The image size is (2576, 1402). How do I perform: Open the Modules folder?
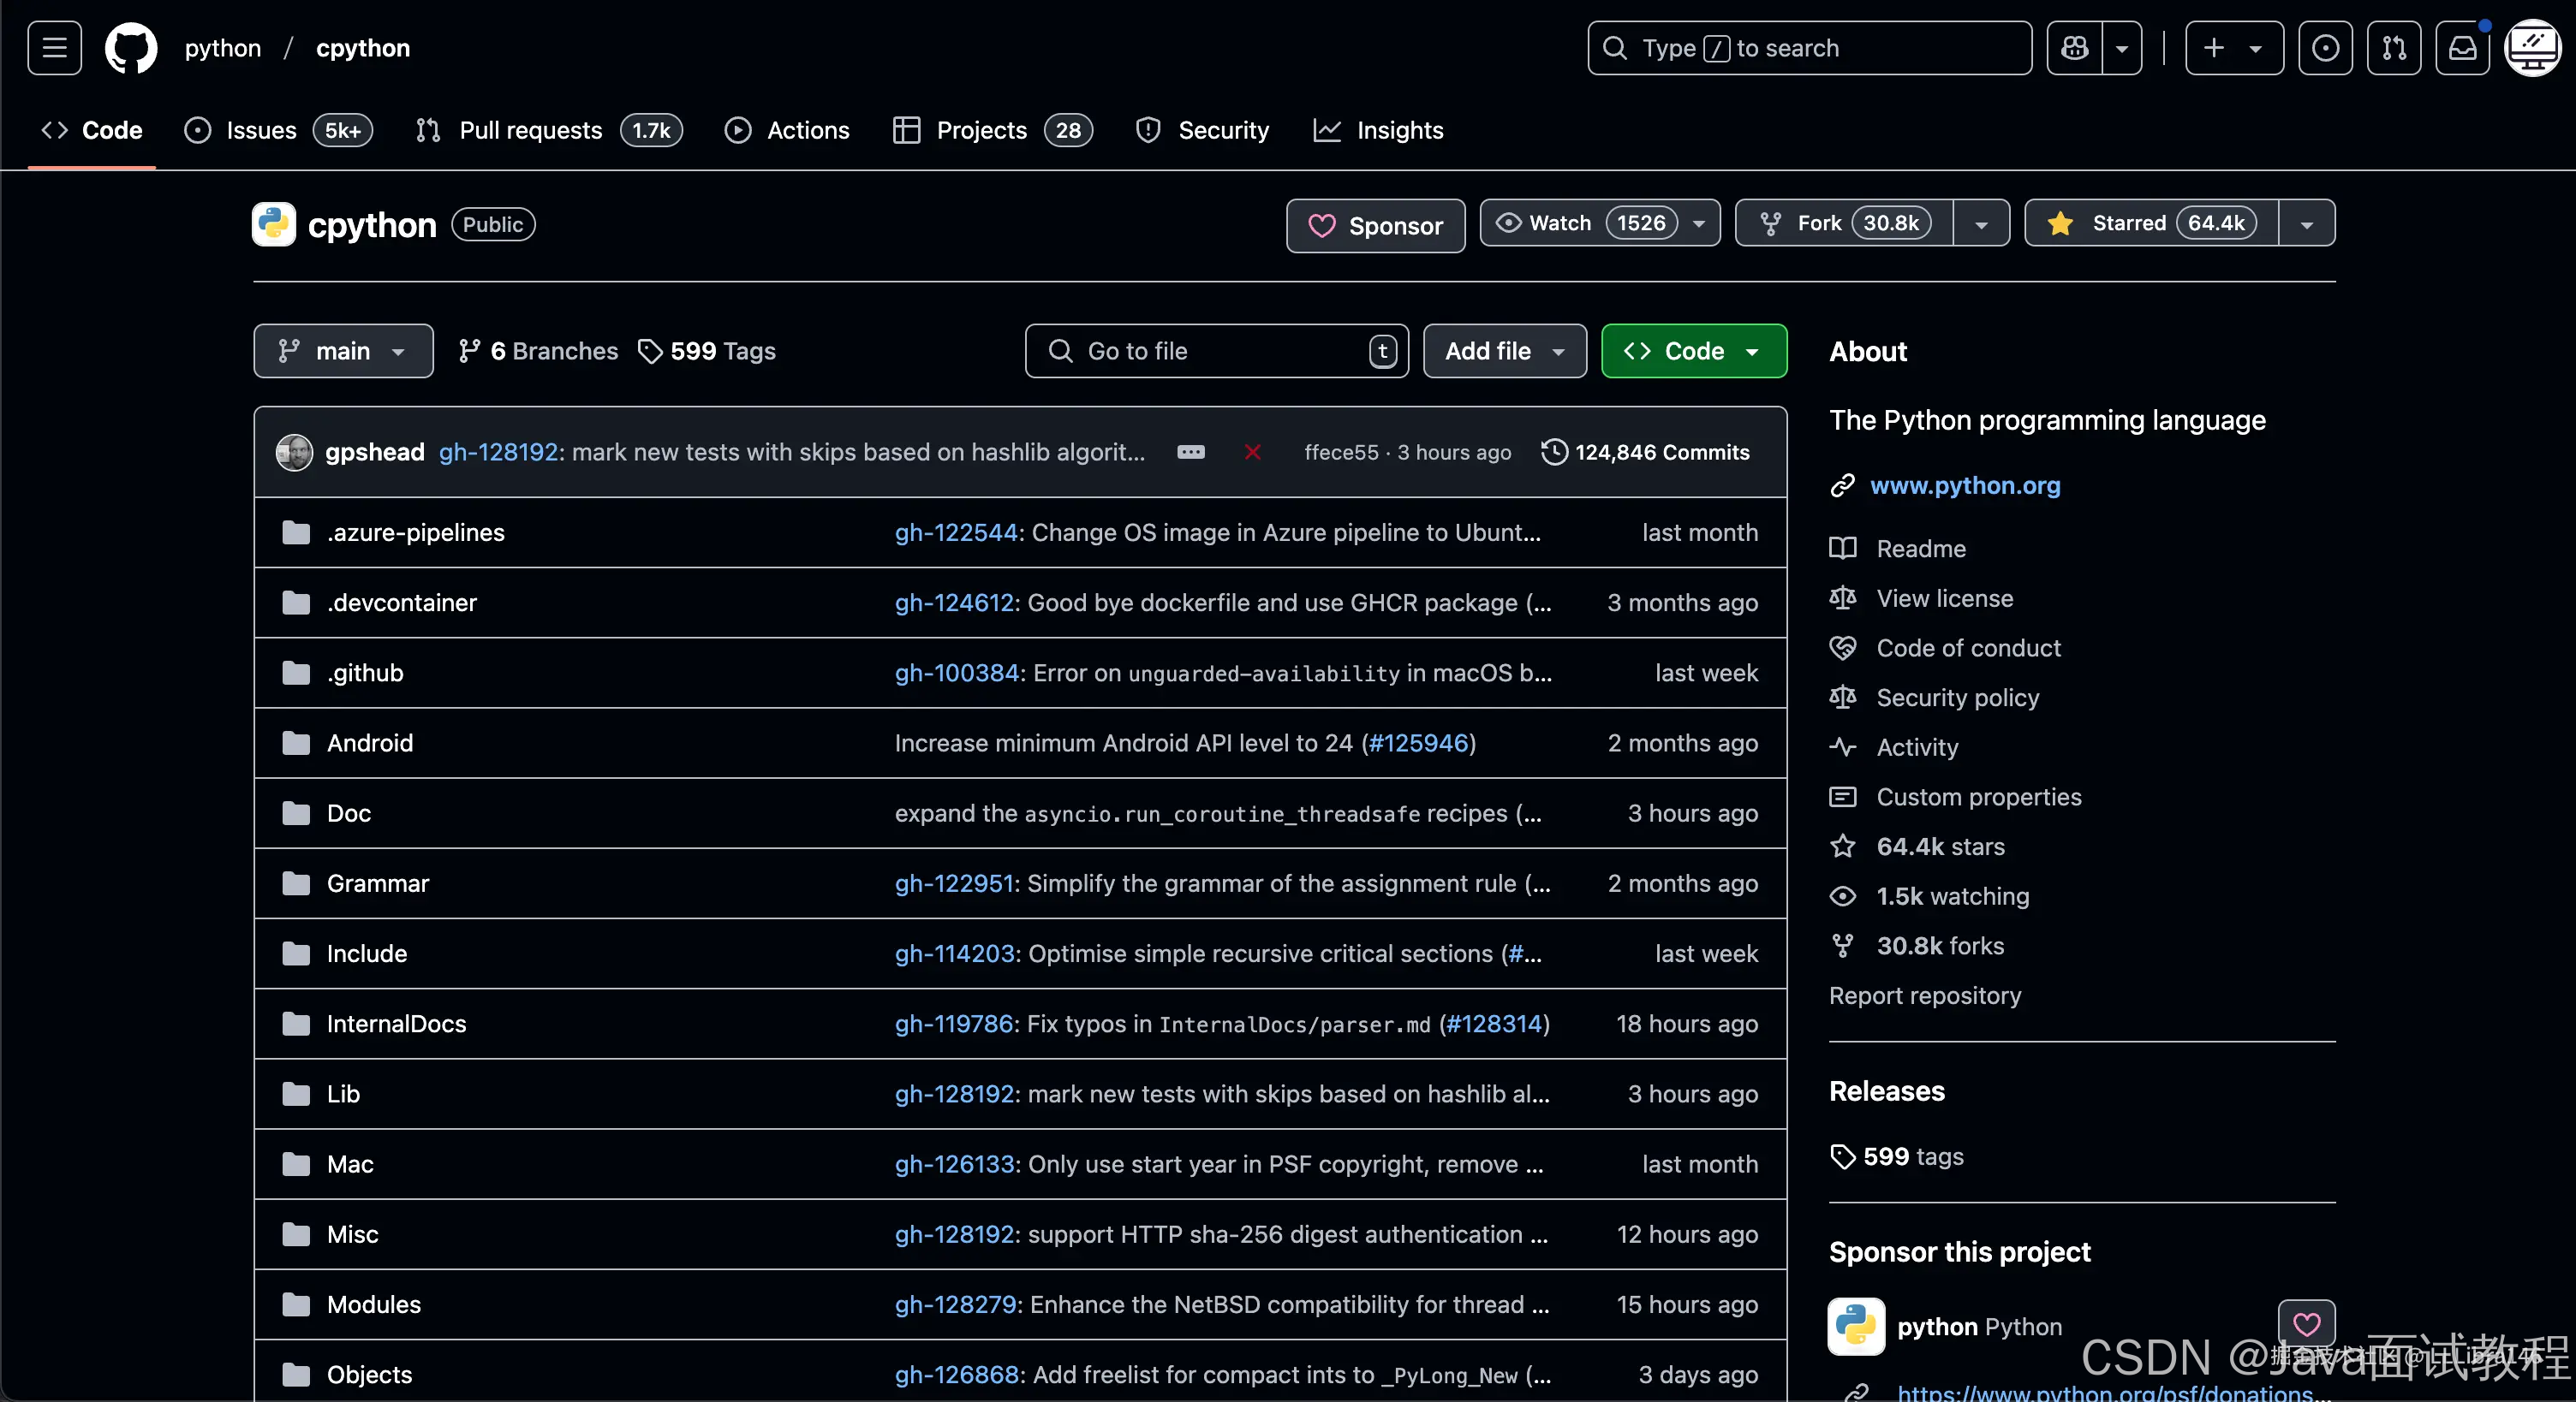(x=374, y=1304)
